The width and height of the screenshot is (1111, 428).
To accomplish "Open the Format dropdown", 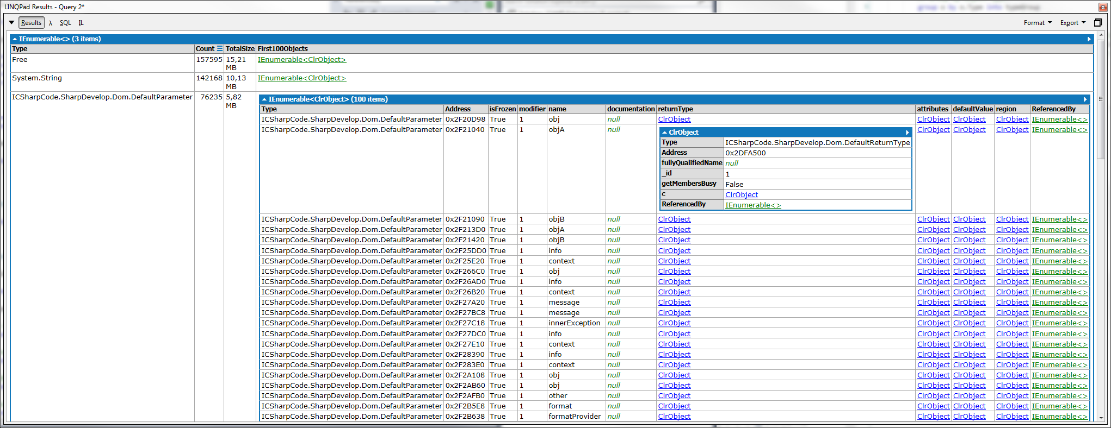I will click(1038, 23).
